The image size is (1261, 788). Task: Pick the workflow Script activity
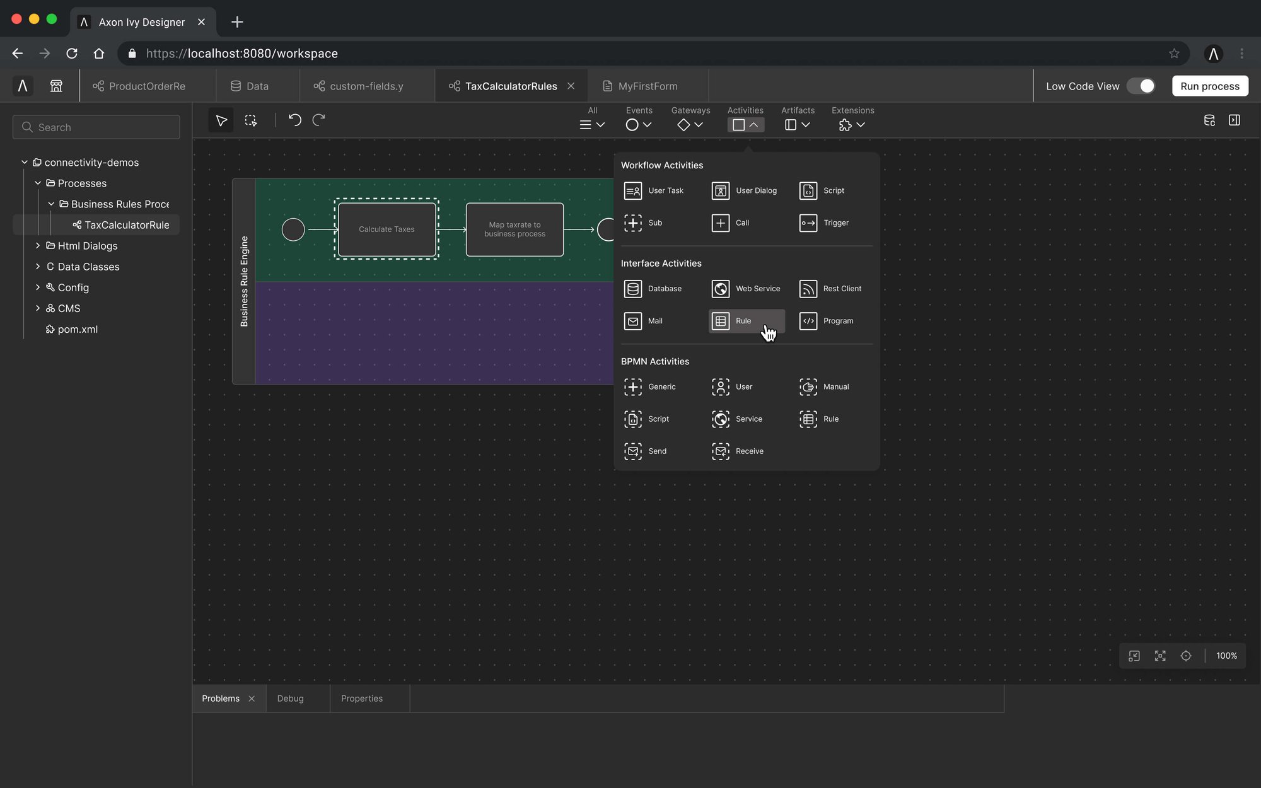point(822,190)
